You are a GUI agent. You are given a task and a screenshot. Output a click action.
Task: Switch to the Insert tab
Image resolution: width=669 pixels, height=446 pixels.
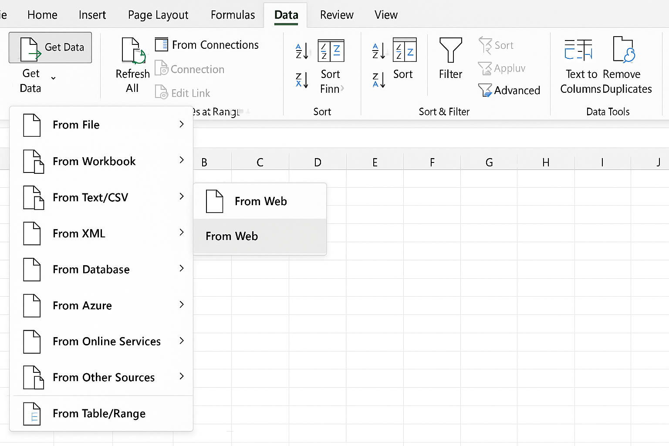point(92,15)
